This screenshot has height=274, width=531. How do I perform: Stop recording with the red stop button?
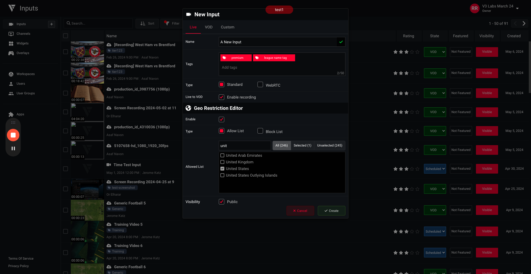coord(13,135)
